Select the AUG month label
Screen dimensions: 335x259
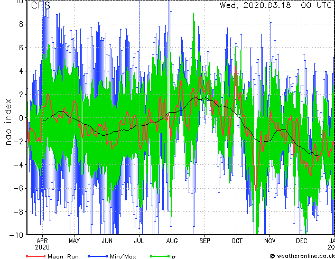172,241
